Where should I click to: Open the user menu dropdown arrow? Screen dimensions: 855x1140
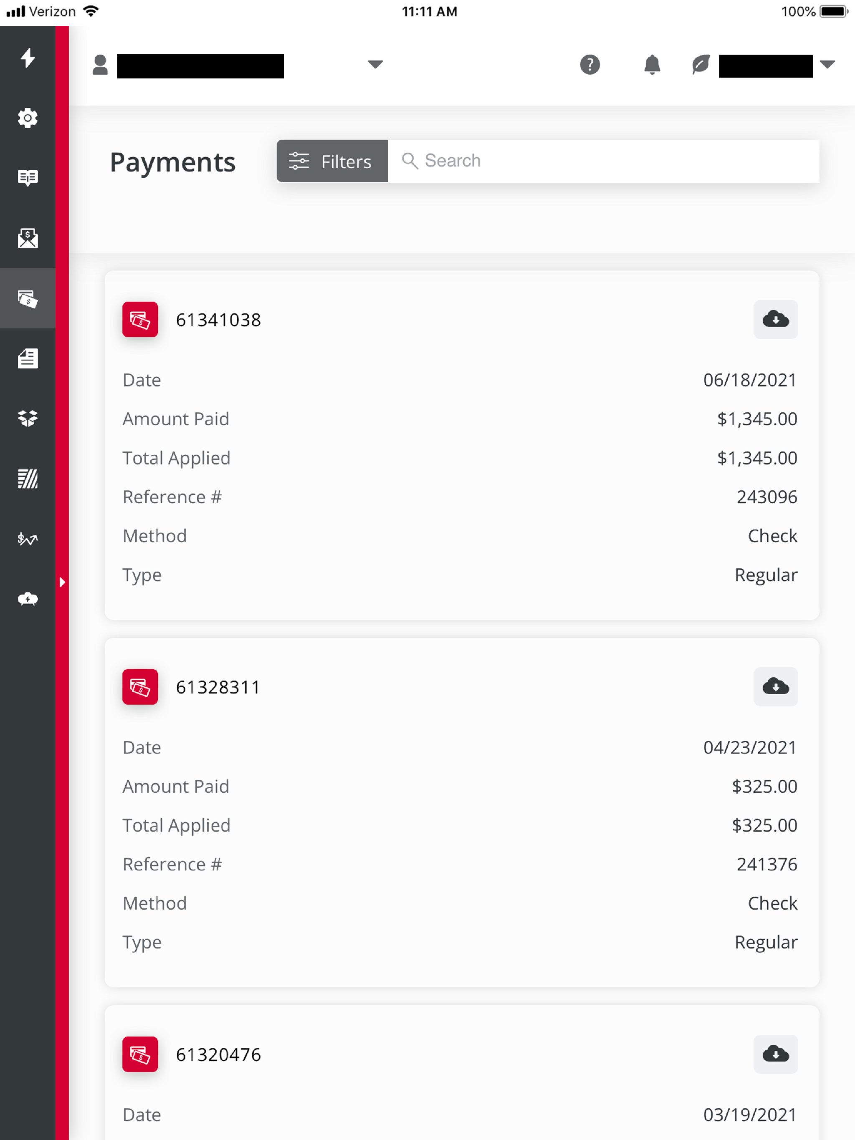click(827, 64)
